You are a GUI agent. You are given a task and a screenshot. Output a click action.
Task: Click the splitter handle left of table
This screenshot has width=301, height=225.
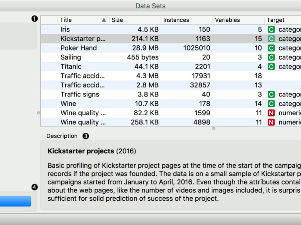pyautogui.click(x=39, y=113)
